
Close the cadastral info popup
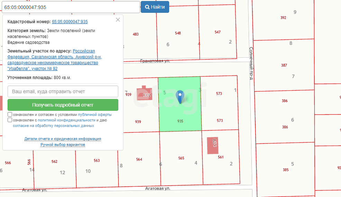tap(118, 20)
